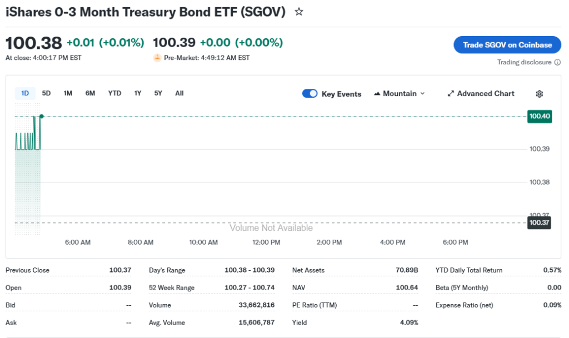Click the Mountain chart type icon

377,94
